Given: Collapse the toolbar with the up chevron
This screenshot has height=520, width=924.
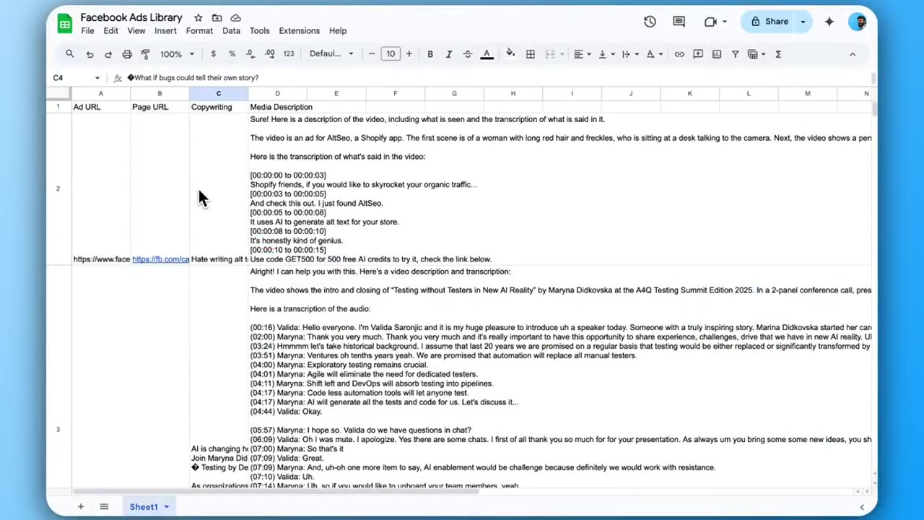Looking at the screenshot, I should tap(853, 54).
